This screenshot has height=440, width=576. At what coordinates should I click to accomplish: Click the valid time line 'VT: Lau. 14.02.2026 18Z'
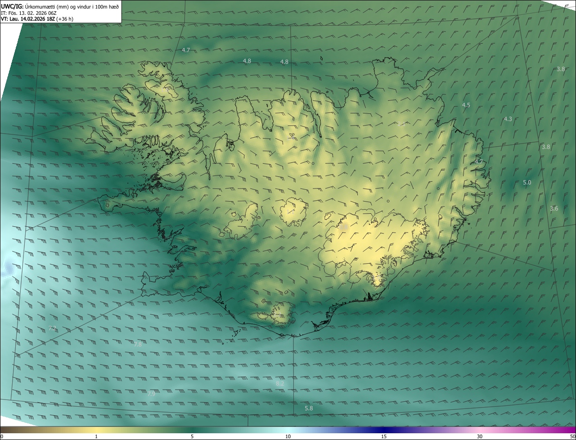[x=28, y=19]
